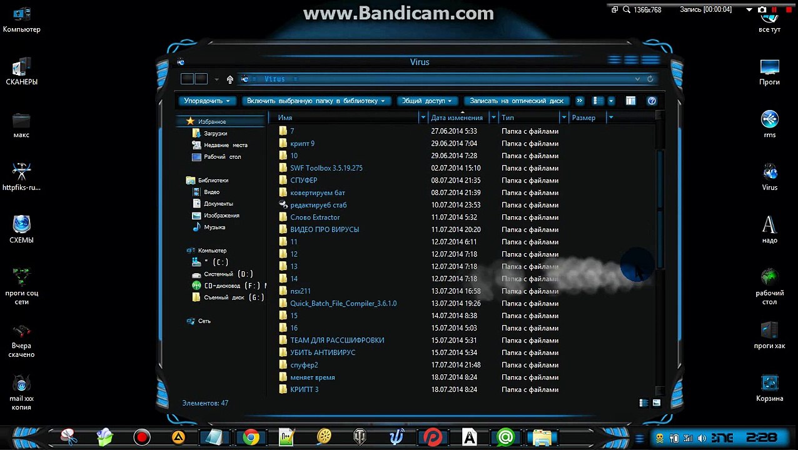Select the проги хак desktop icon
Image resolution: width=798 pixels, height=450 pixels.
(x=769, y=335)
